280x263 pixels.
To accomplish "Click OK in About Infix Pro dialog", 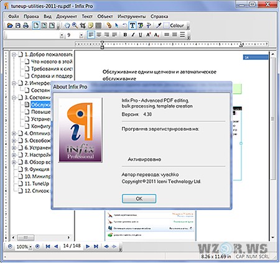I will 139,198.
